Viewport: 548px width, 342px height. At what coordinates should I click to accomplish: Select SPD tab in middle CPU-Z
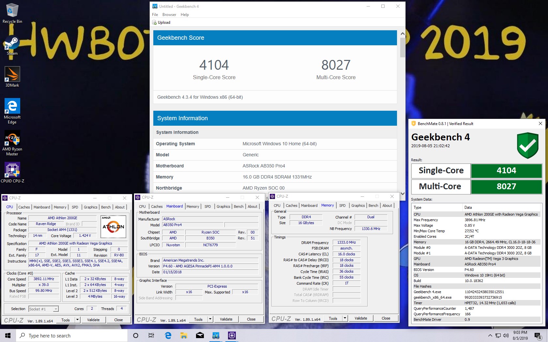click(208, 207)
